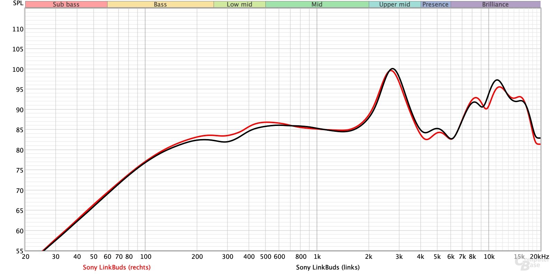The height and width of the screenshot is (274, 553).
Task: Click the 55 value on SPL axis
Action: tap(20, 251)
